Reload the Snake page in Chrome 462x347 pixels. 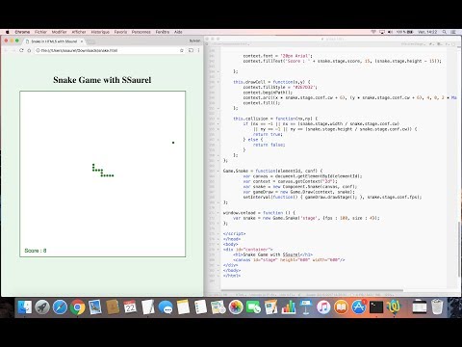[x=21, y=50]
